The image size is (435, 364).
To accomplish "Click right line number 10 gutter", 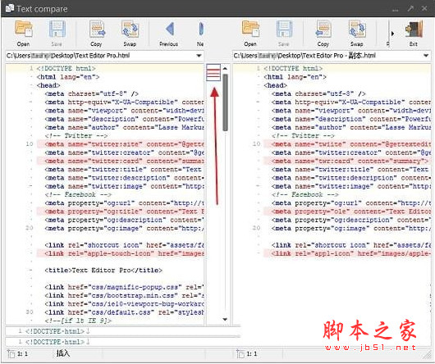I will [x=256, y=144].
